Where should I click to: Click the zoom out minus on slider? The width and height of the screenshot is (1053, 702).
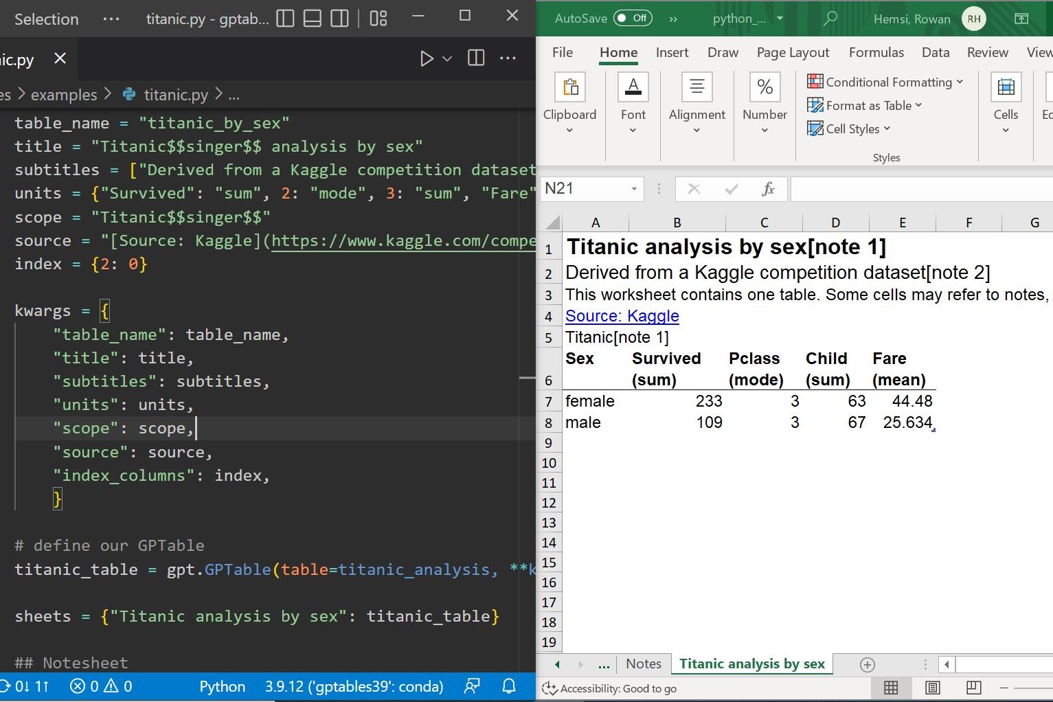[1004, 688]
